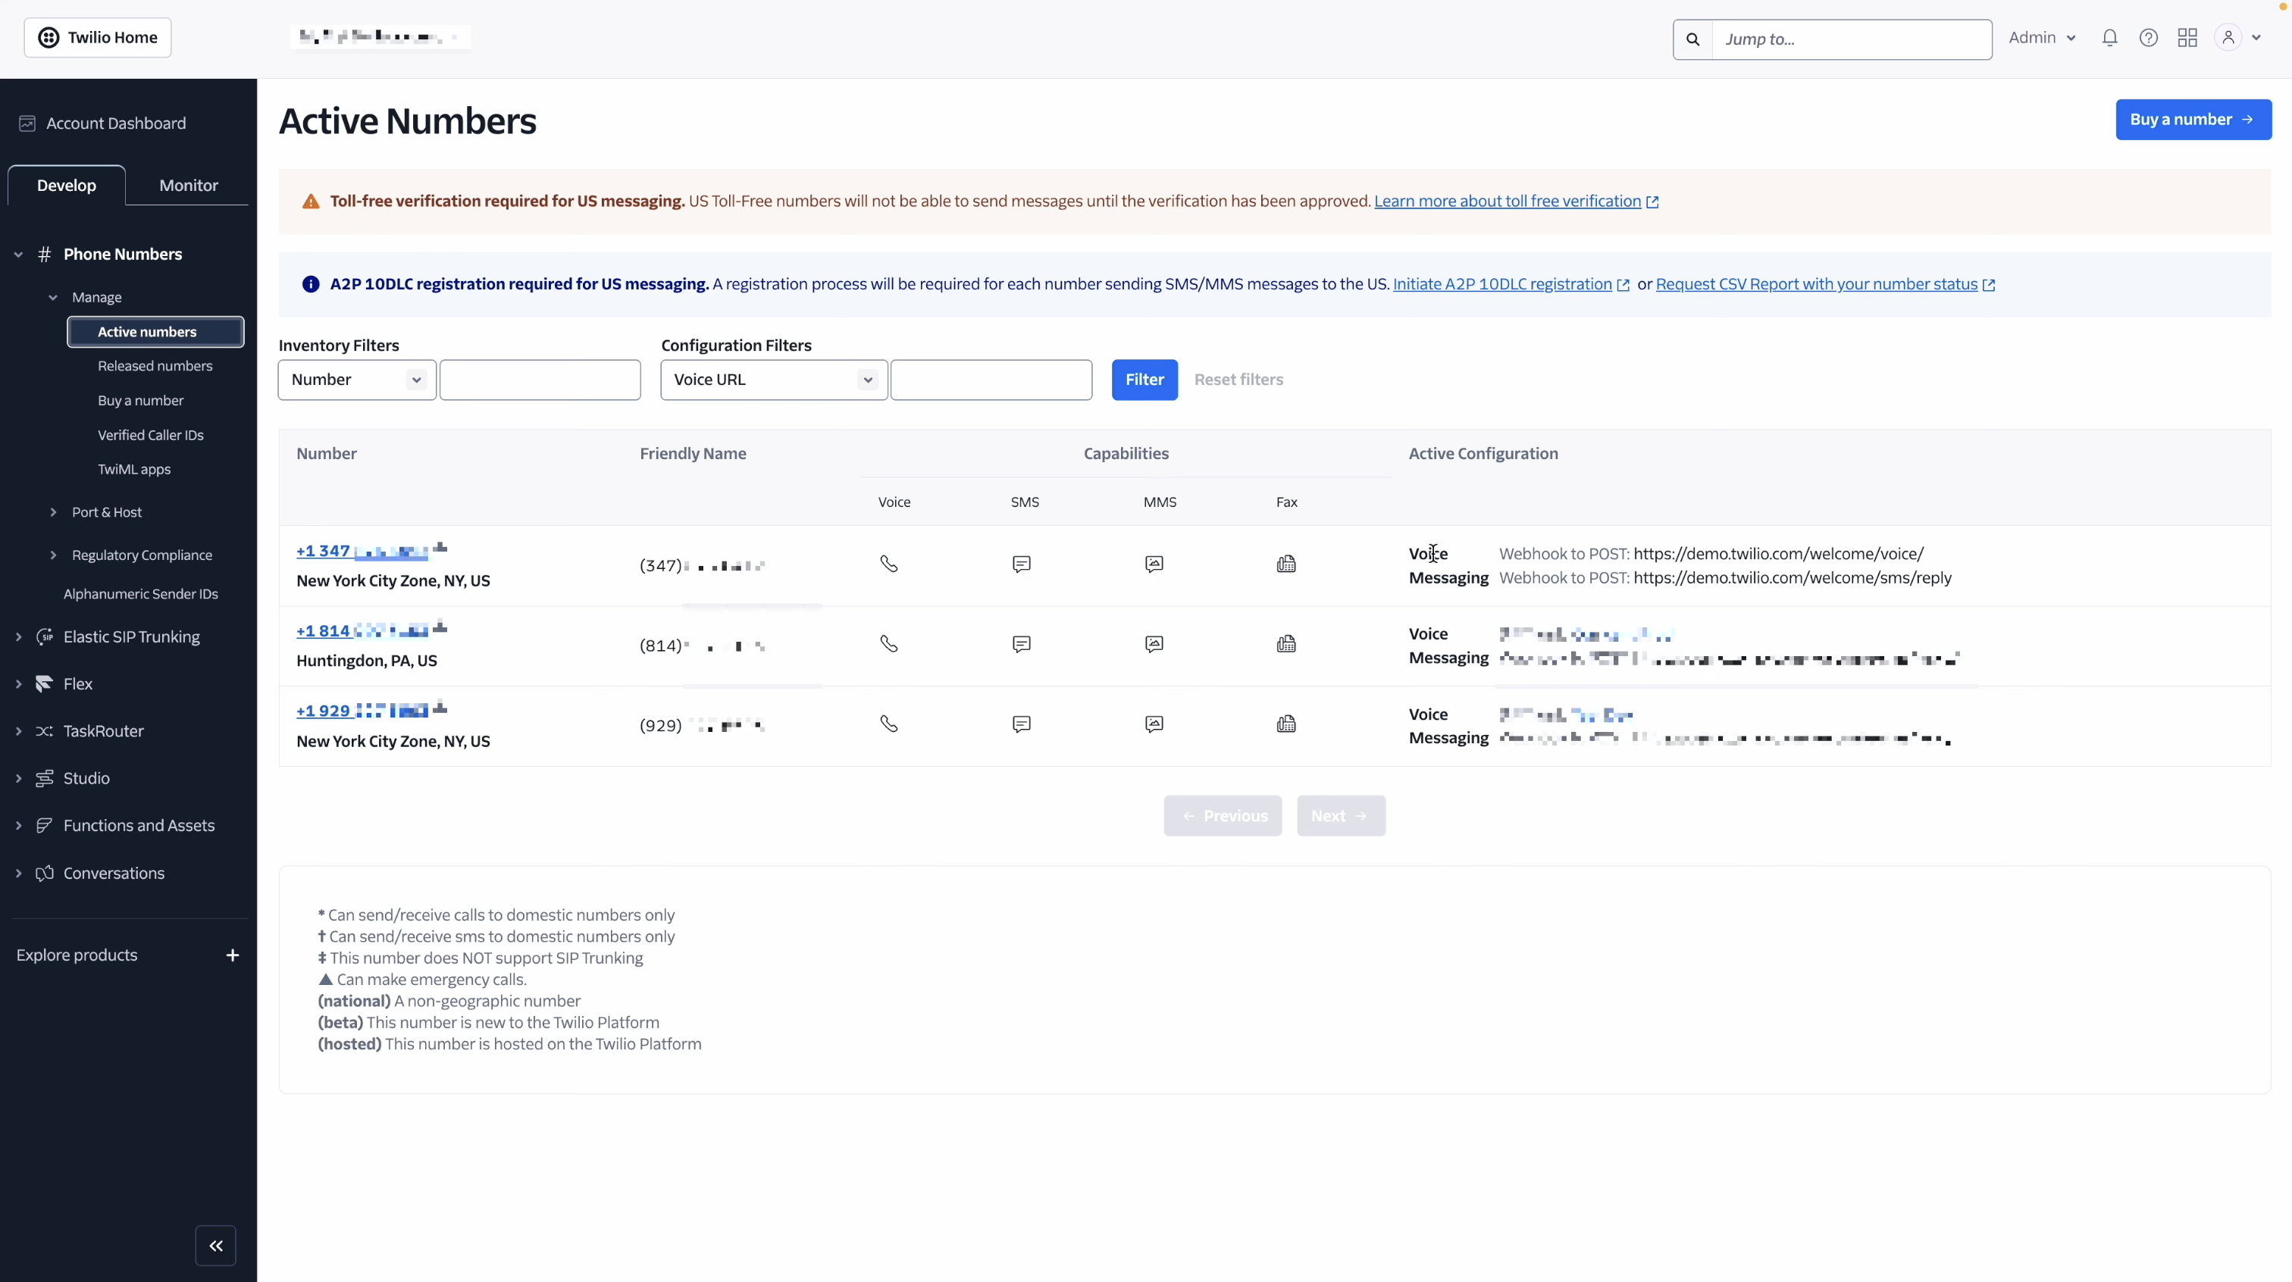
Task: Open Released numbers page
Action: [x=155, y=366]
